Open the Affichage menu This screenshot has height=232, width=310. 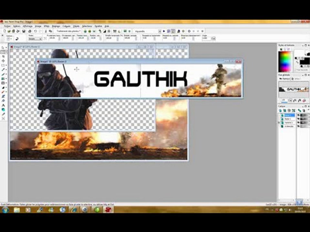[x=27, y=26]
